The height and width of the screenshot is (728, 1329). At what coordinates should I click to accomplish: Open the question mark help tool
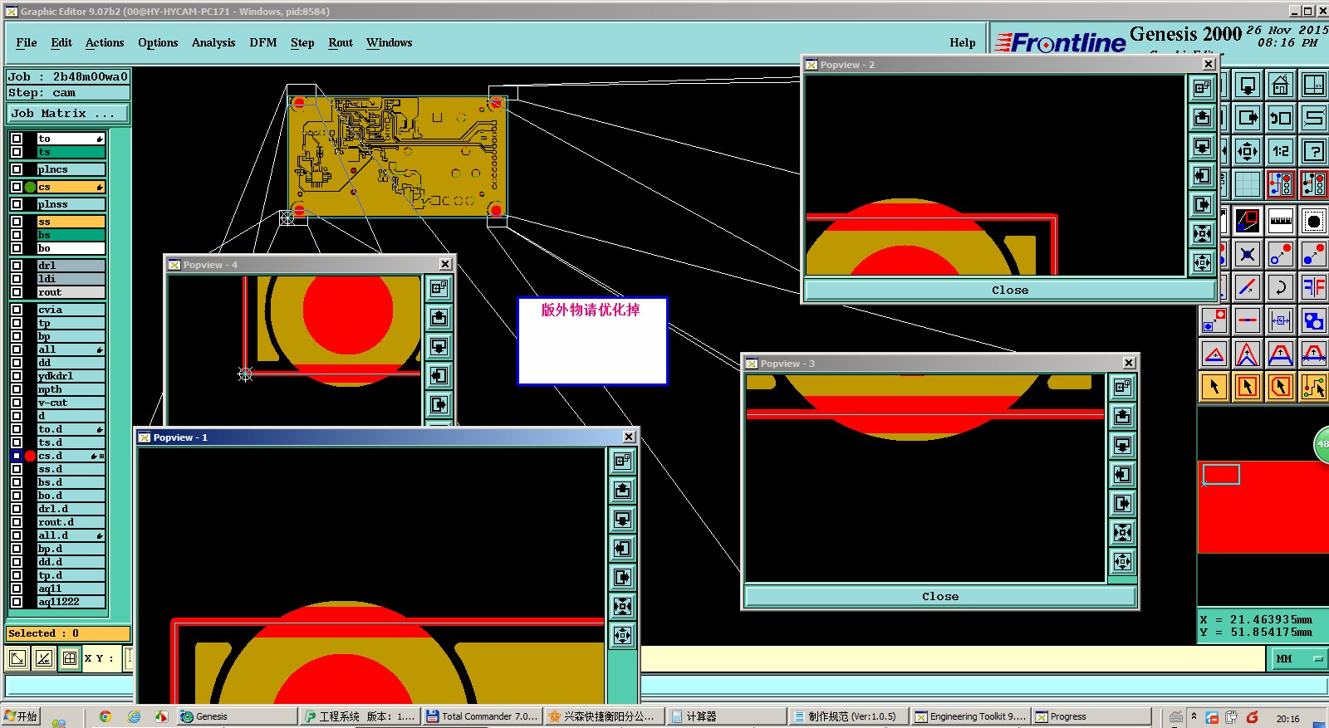click(1313, 151)
